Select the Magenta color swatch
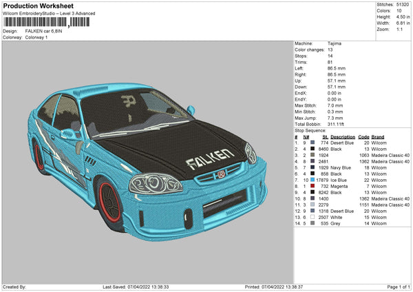 pyautogui.click(x=313, y=186)
